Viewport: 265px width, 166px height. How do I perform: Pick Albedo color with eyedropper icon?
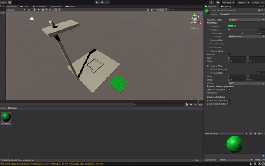tap(235, 26)
